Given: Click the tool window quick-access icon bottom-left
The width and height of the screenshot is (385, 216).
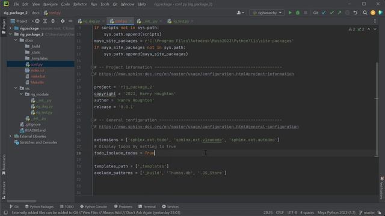Looking at the screenshot, I should (5, 212).
